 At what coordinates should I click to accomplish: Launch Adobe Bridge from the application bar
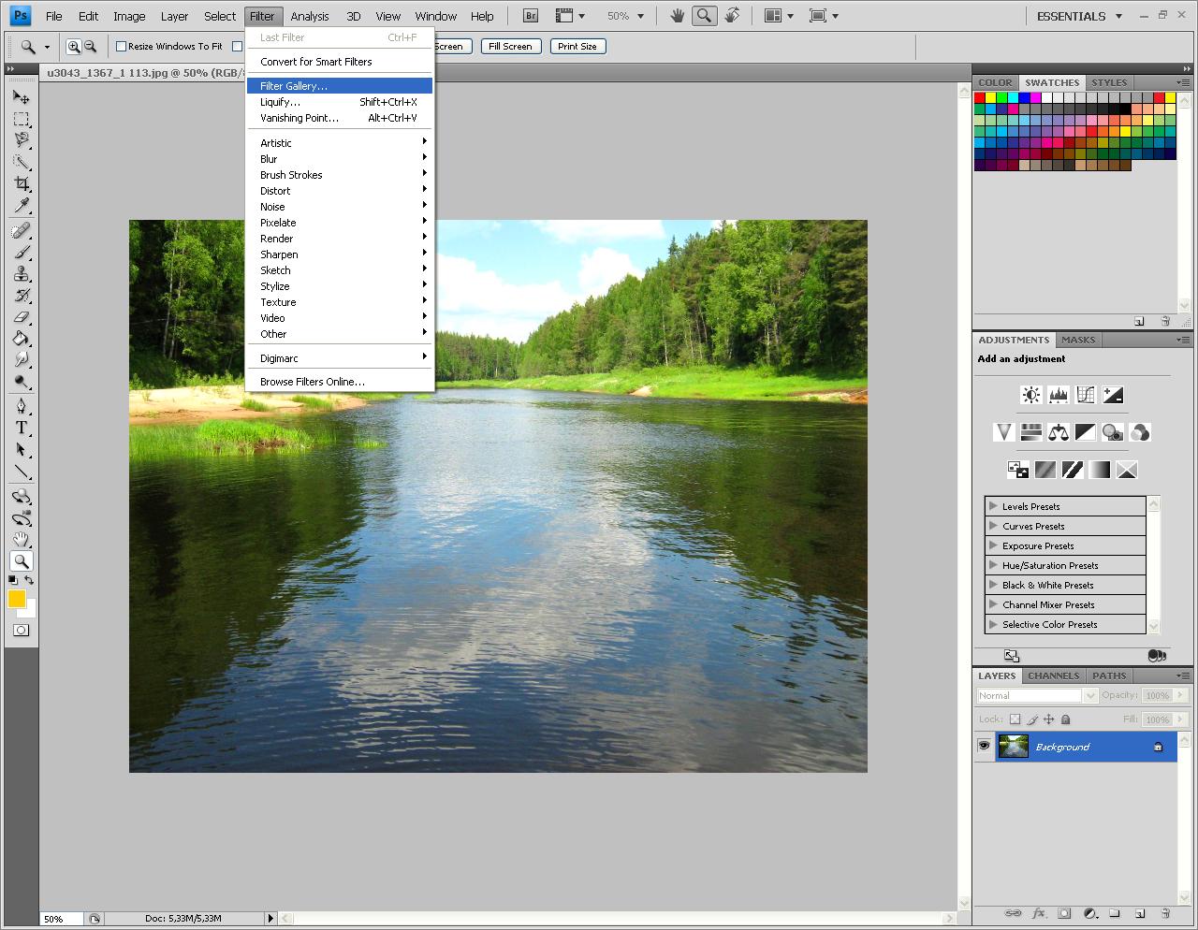(x=531, y=16)
